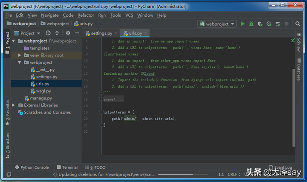Hide the Project tool window
The width and height of the screenshot is (307, 182).
pos(77,33)
